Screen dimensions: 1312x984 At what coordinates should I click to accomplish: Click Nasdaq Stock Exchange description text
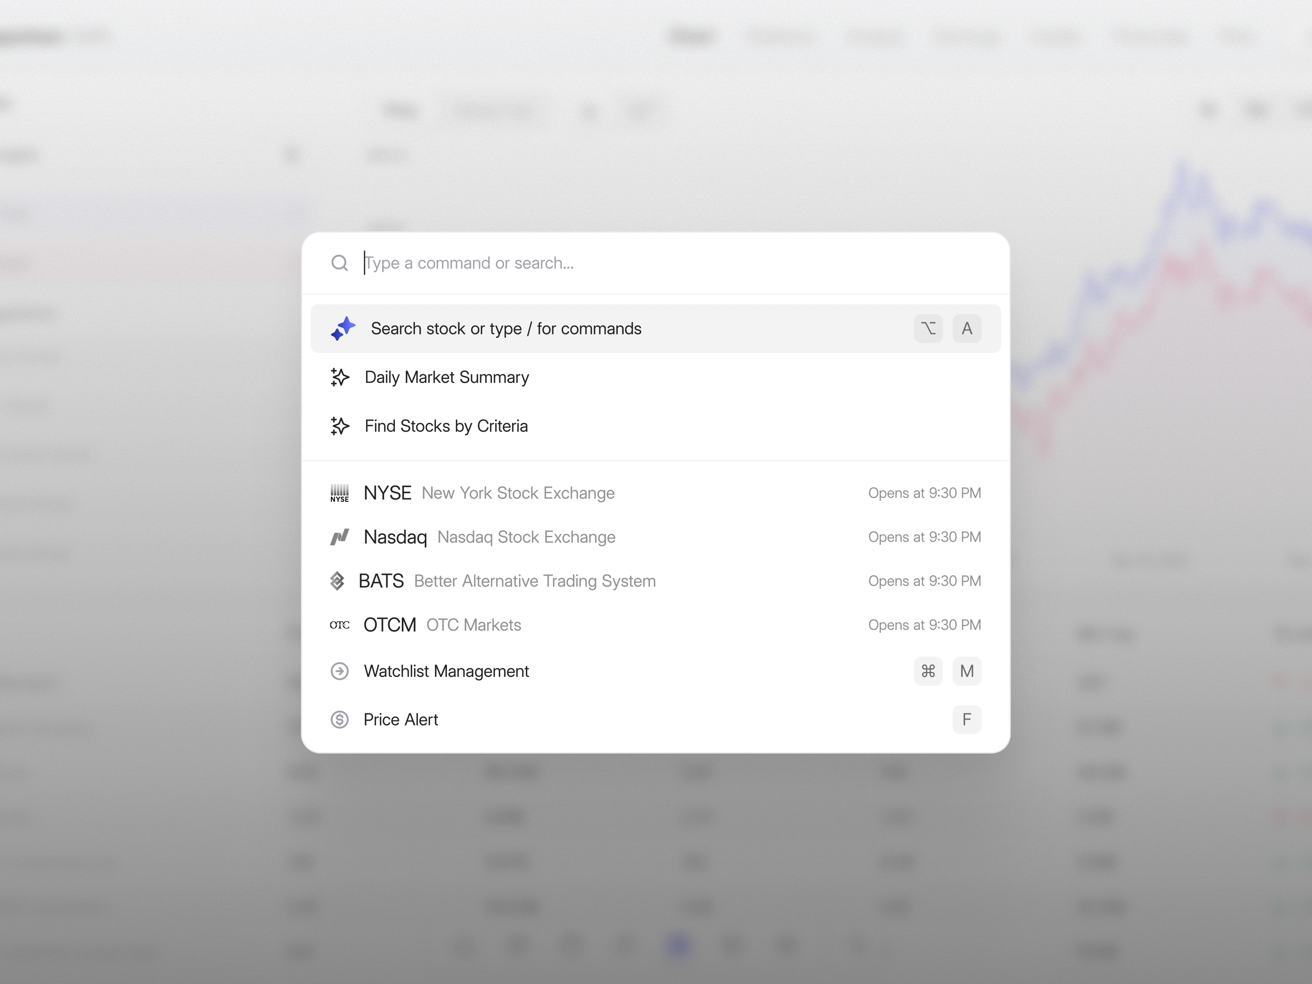coord(527,537)
